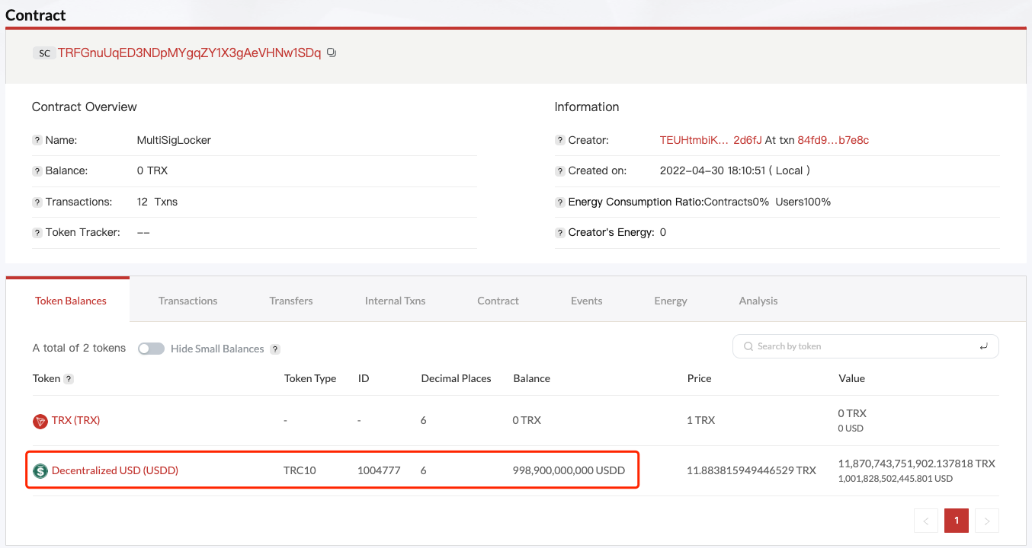This screenshot has width=1032, height=548.
Task: Select page 1 in pagination
Action: pyautogui.click(x=957, y=521)
